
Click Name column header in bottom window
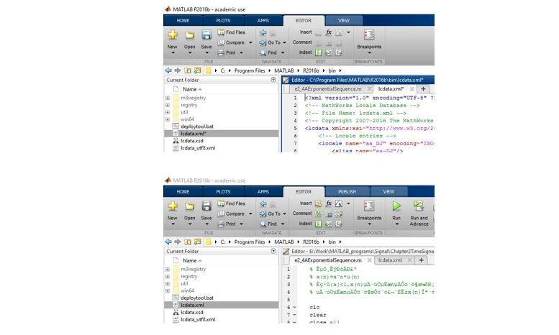(x=190, y=261)
